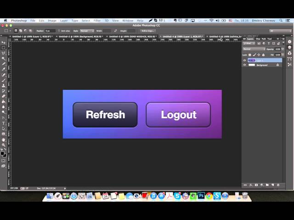Select New selection mode

point(16,31)
